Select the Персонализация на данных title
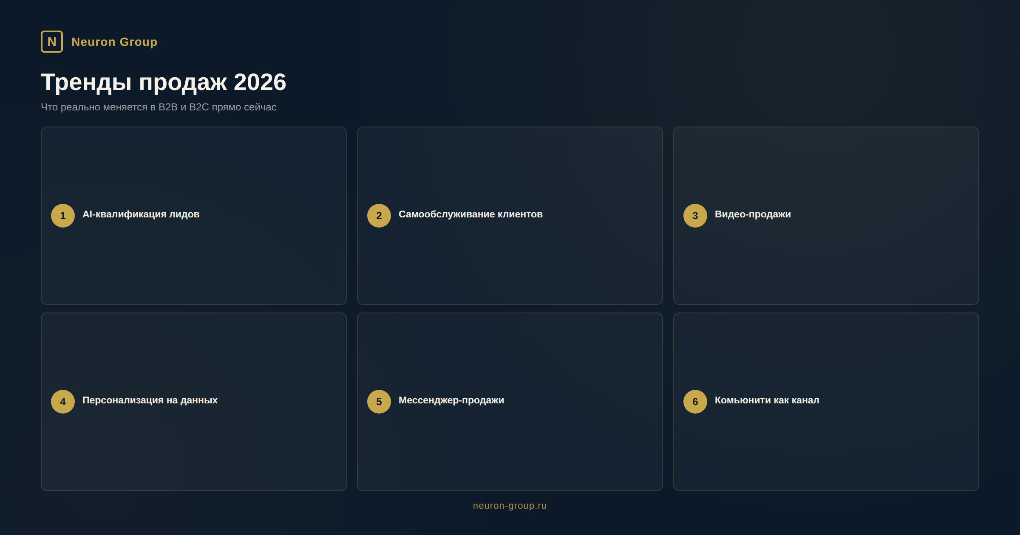This screenshot has height=535, width=1020. coord(150,400)
